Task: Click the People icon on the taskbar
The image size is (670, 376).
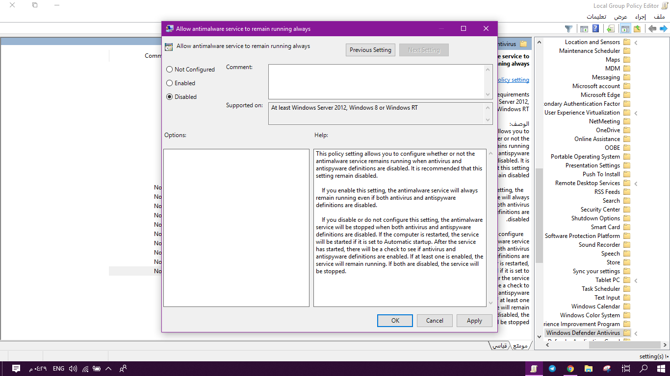Action: click(x=123, y=369)
